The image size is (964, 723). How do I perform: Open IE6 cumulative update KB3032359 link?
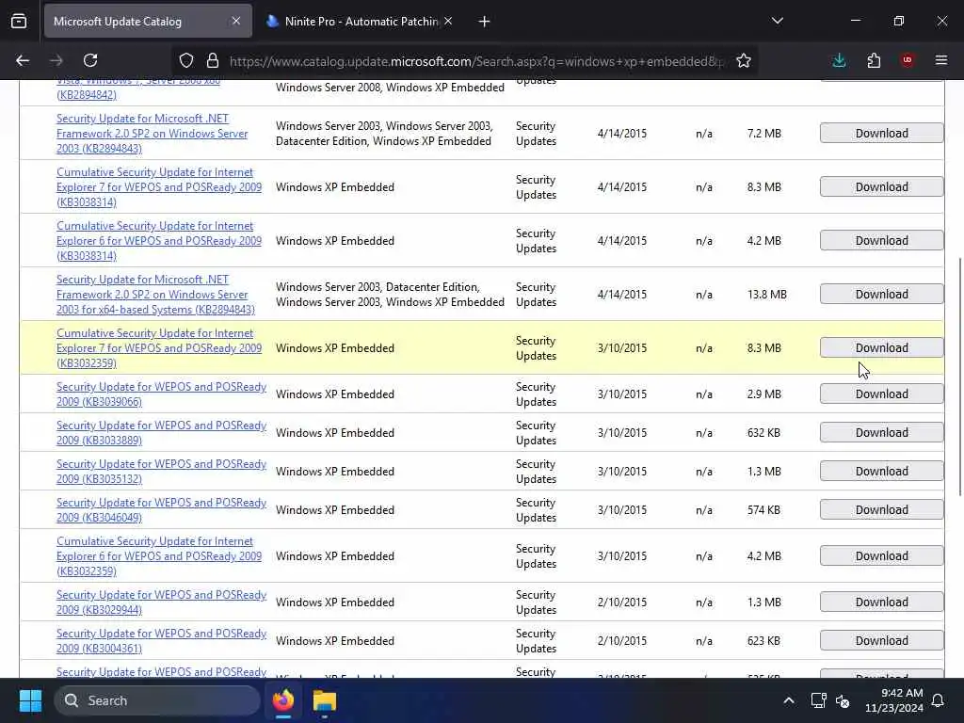pyautogui.click(x=158, y=555)
